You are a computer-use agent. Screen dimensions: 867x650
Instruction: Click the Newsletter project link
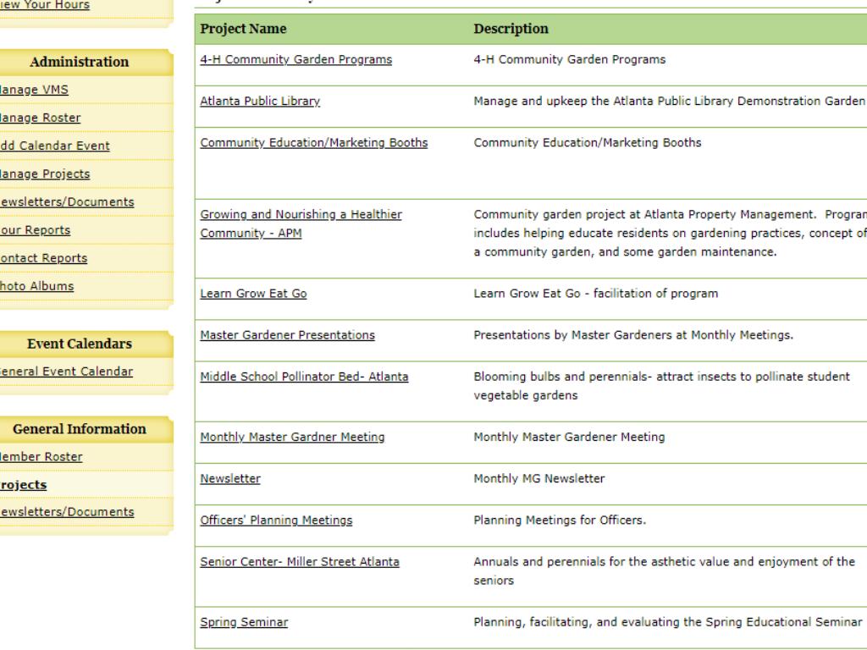[230, 479]
